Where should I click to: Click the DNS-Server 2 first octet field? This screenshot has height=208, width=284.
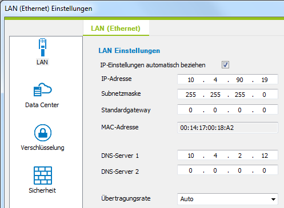(190, 170)
